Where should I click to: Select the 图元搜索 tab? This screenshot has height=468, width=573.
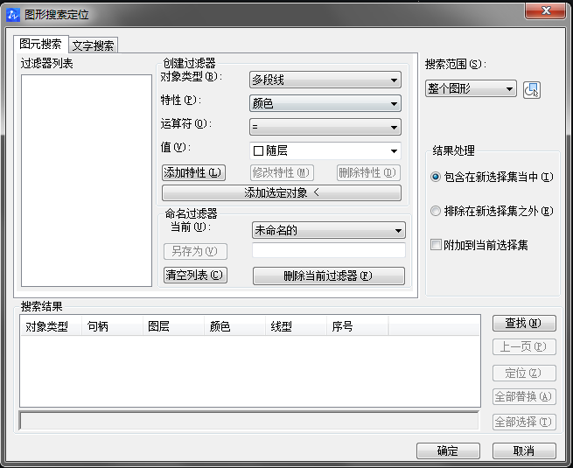click(x=40, y=45)
